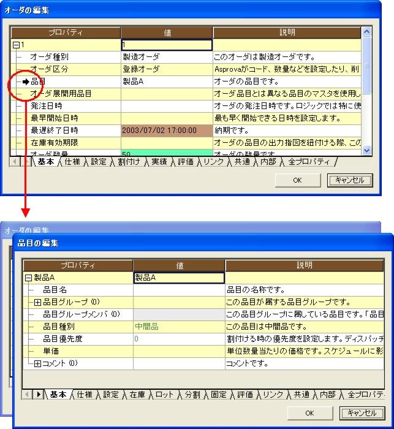Open 内部 tab in order editor
Screen dimensions: 394x429
[x=268, y=162]
